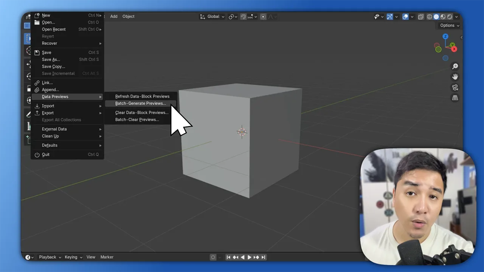Click the camera view icon

(455, 87)
